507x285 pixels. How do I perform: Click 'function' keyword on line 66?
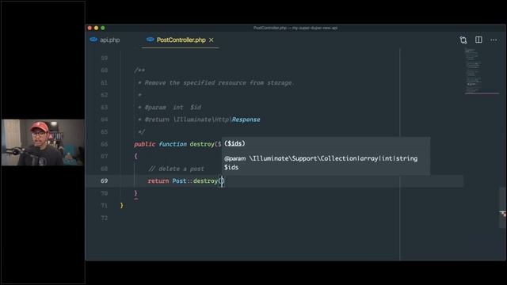173,144
